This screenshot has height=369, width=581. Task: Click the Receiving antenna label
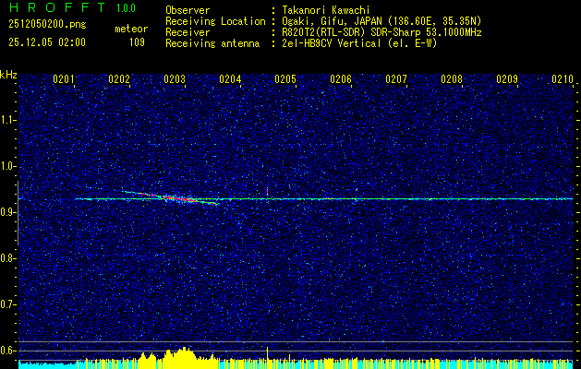point(212,43)
